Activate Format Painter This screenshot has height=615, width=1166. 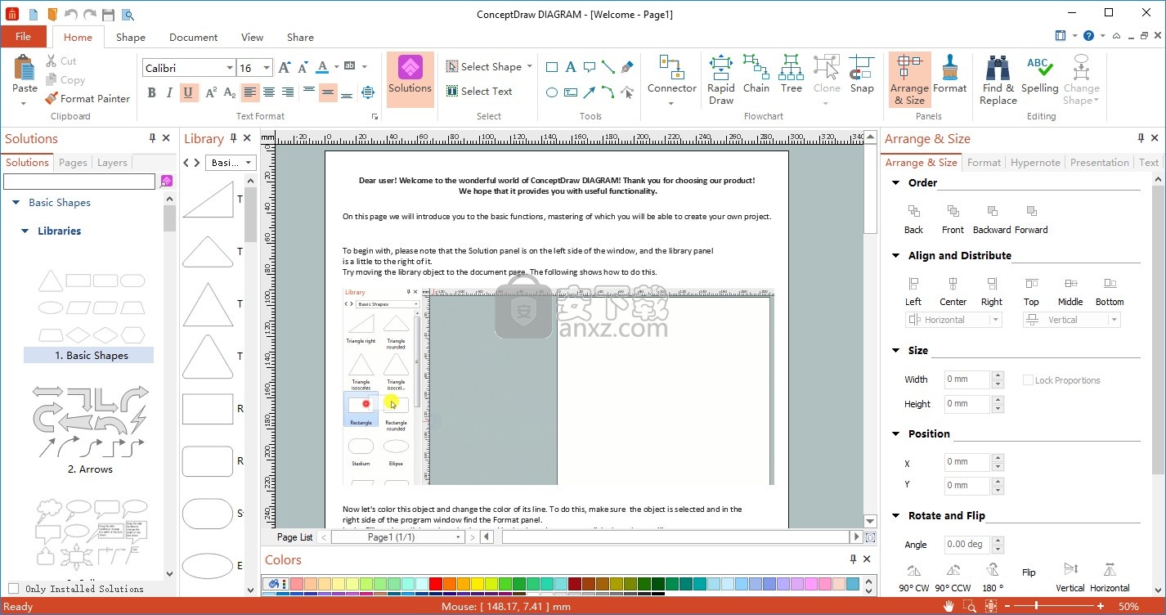[x=87, y=98]
